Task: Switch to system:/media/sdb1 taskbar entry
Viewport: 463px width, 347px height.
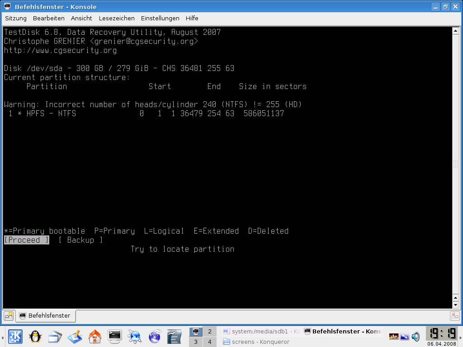Action: coord(261,331)
